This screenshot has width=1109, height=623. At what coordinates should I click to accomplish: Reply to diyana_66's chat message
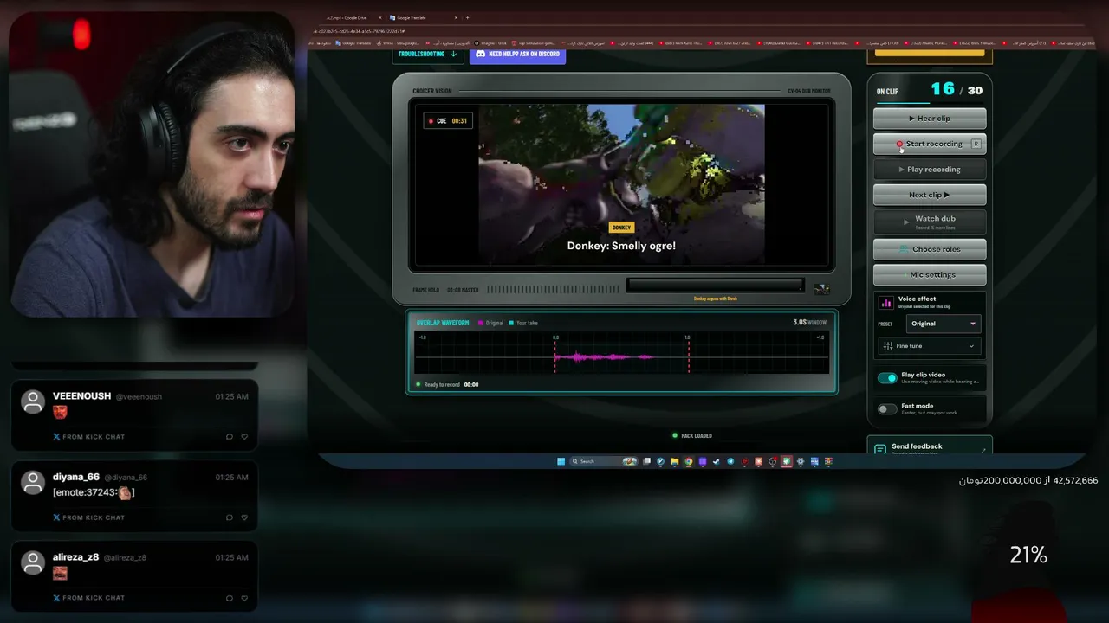[230, 517]
